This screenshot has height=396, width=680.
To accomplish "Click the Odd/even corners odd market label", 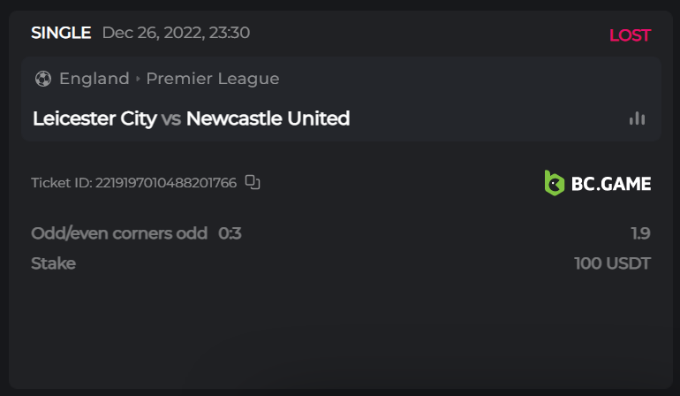I will (119, 233).
